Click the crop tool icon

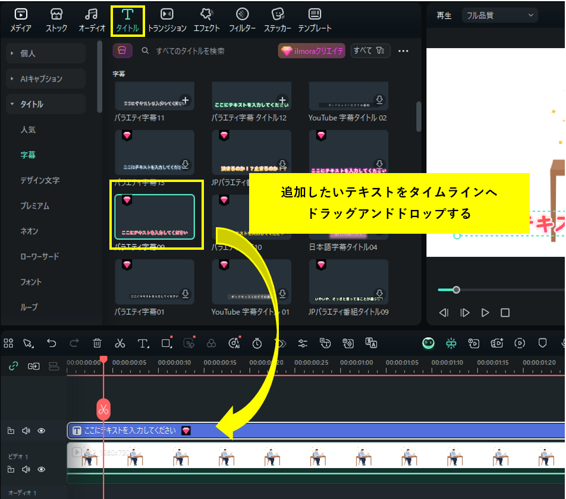pos(166,343)
